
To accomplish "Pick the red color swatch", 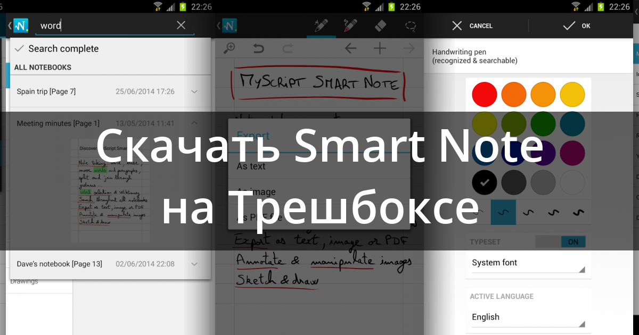I will click(x=485, y=95).
